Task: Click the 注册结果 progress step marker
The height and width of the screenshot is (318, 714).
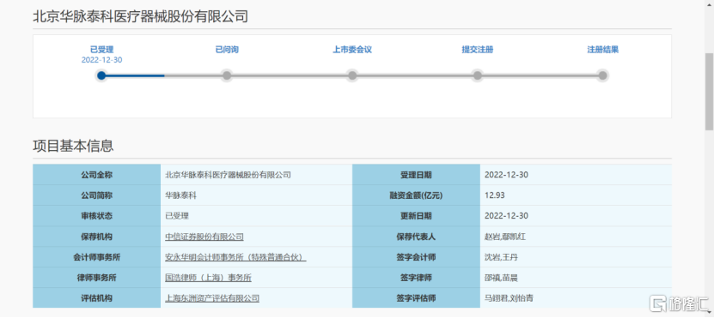Action: (x=602, y=75)
